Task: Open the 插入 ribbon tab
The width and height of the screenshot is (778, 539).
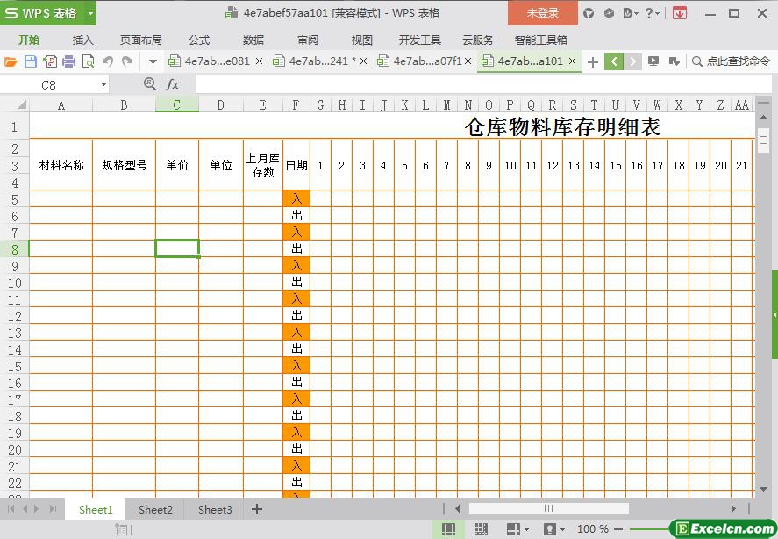Action: 83,40
